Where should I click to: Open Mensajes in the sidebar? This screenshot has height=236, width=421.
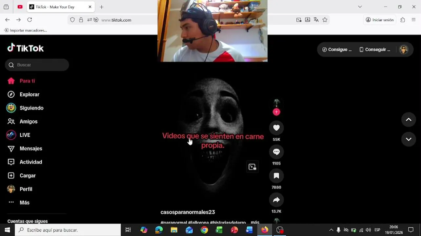tap(25, 148)
